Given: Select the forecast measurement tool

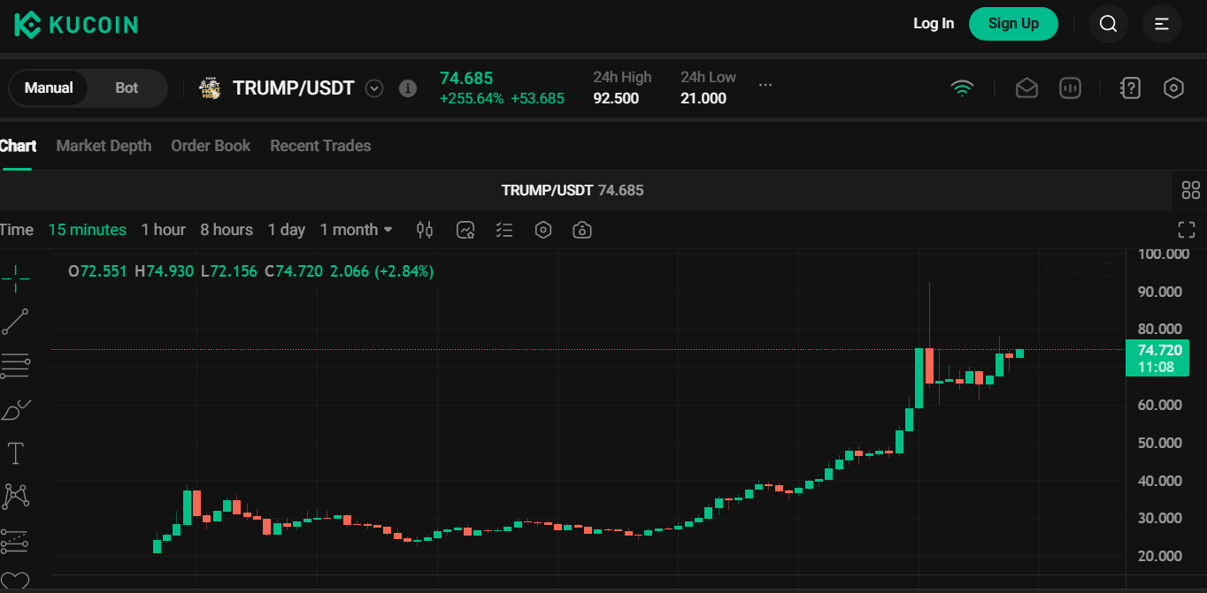Looking at the screenshot, I should (x=15, y=540).
